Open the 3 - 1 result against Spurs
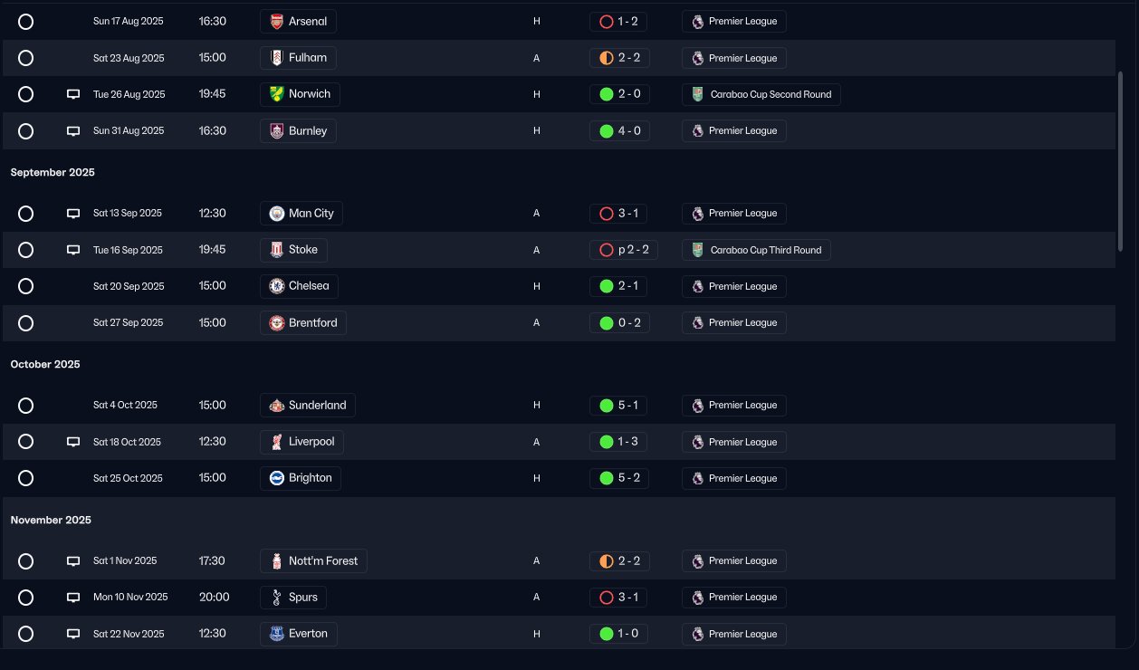This screenshot has width=1139, height=670. point(618,598)
